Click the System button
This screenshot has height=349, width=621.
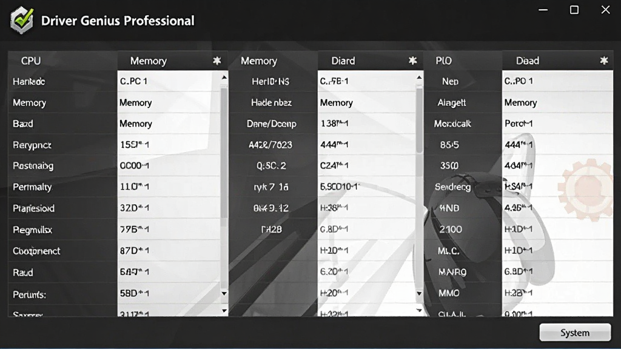[575, 333]
